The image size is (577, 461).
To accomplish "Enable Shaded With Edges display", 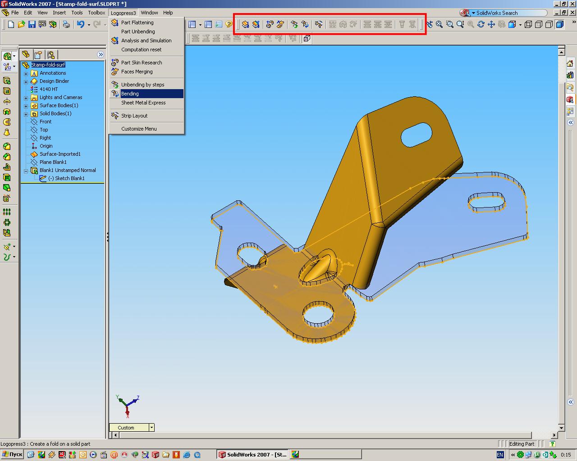I will pyautogui.click(x=560, y=24).
